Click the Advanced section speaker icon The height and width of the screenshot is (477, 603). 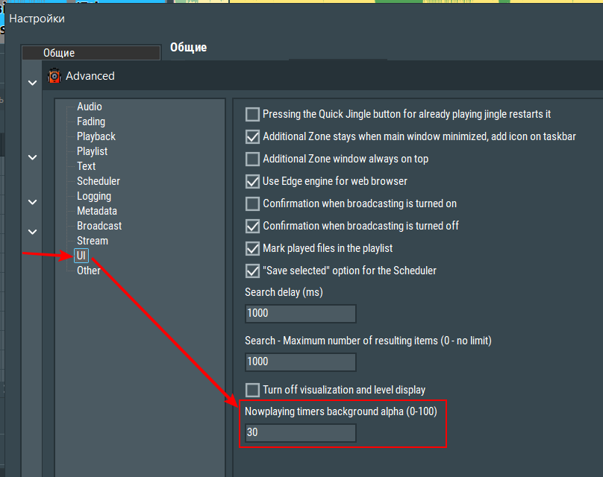click(x=54, y=76)
